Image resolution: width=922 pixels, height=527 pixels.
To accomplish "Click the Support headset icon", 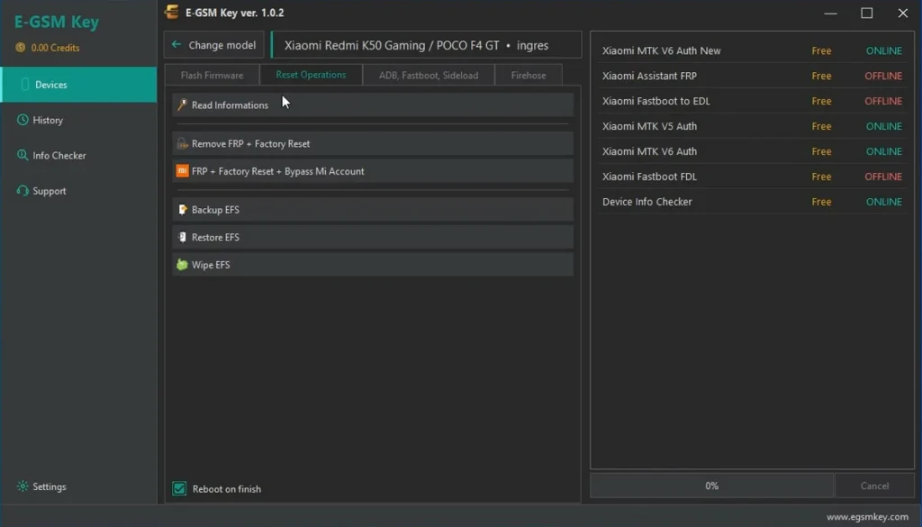I will click(x=23, y=191).
